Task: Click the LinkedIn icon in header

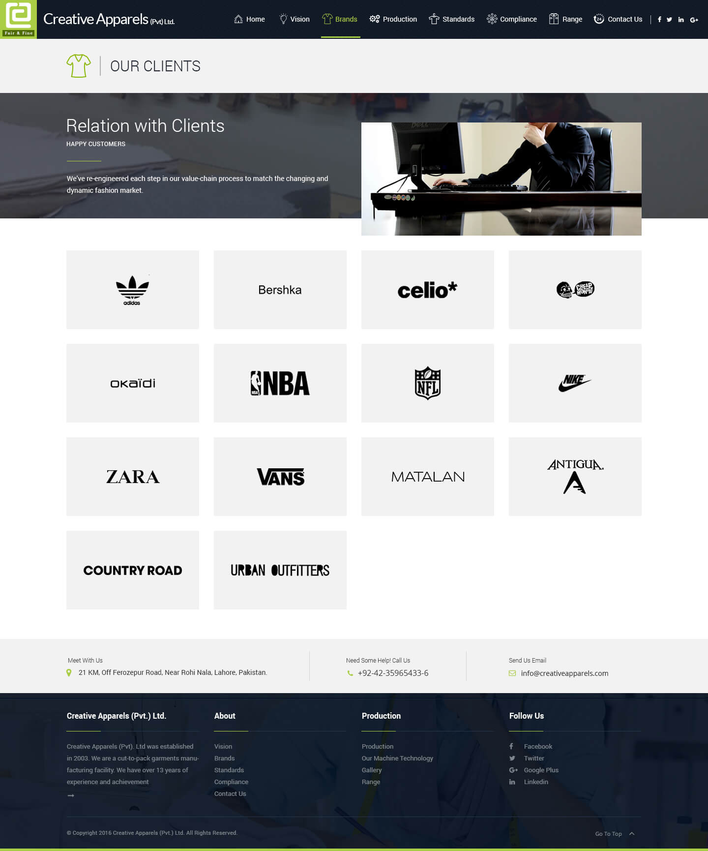Action: pyautogui.click(x=681, y=20)
